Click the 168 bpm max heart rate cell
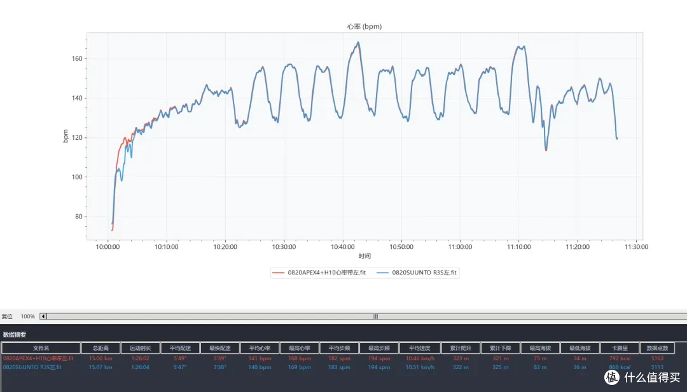Viewport: 687px width, 392px height. click(x=300, y=358)
